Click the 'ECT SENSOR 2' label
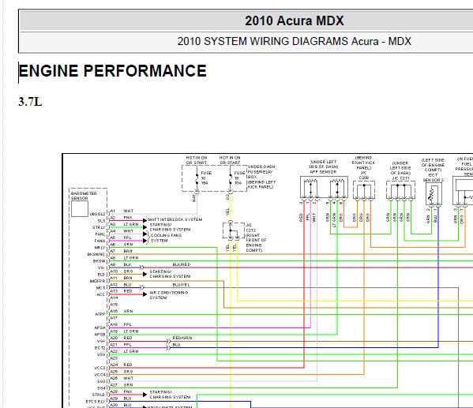Image resolution: width=473 pixels, height=408 pixels. tap(433, 178)
